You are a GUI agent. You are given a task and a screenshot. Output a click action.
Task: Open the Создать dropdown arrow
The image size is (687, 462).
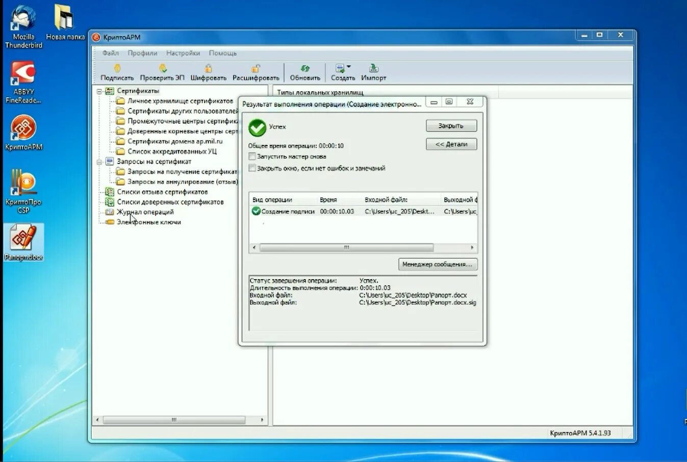click(x=349, y=67)
